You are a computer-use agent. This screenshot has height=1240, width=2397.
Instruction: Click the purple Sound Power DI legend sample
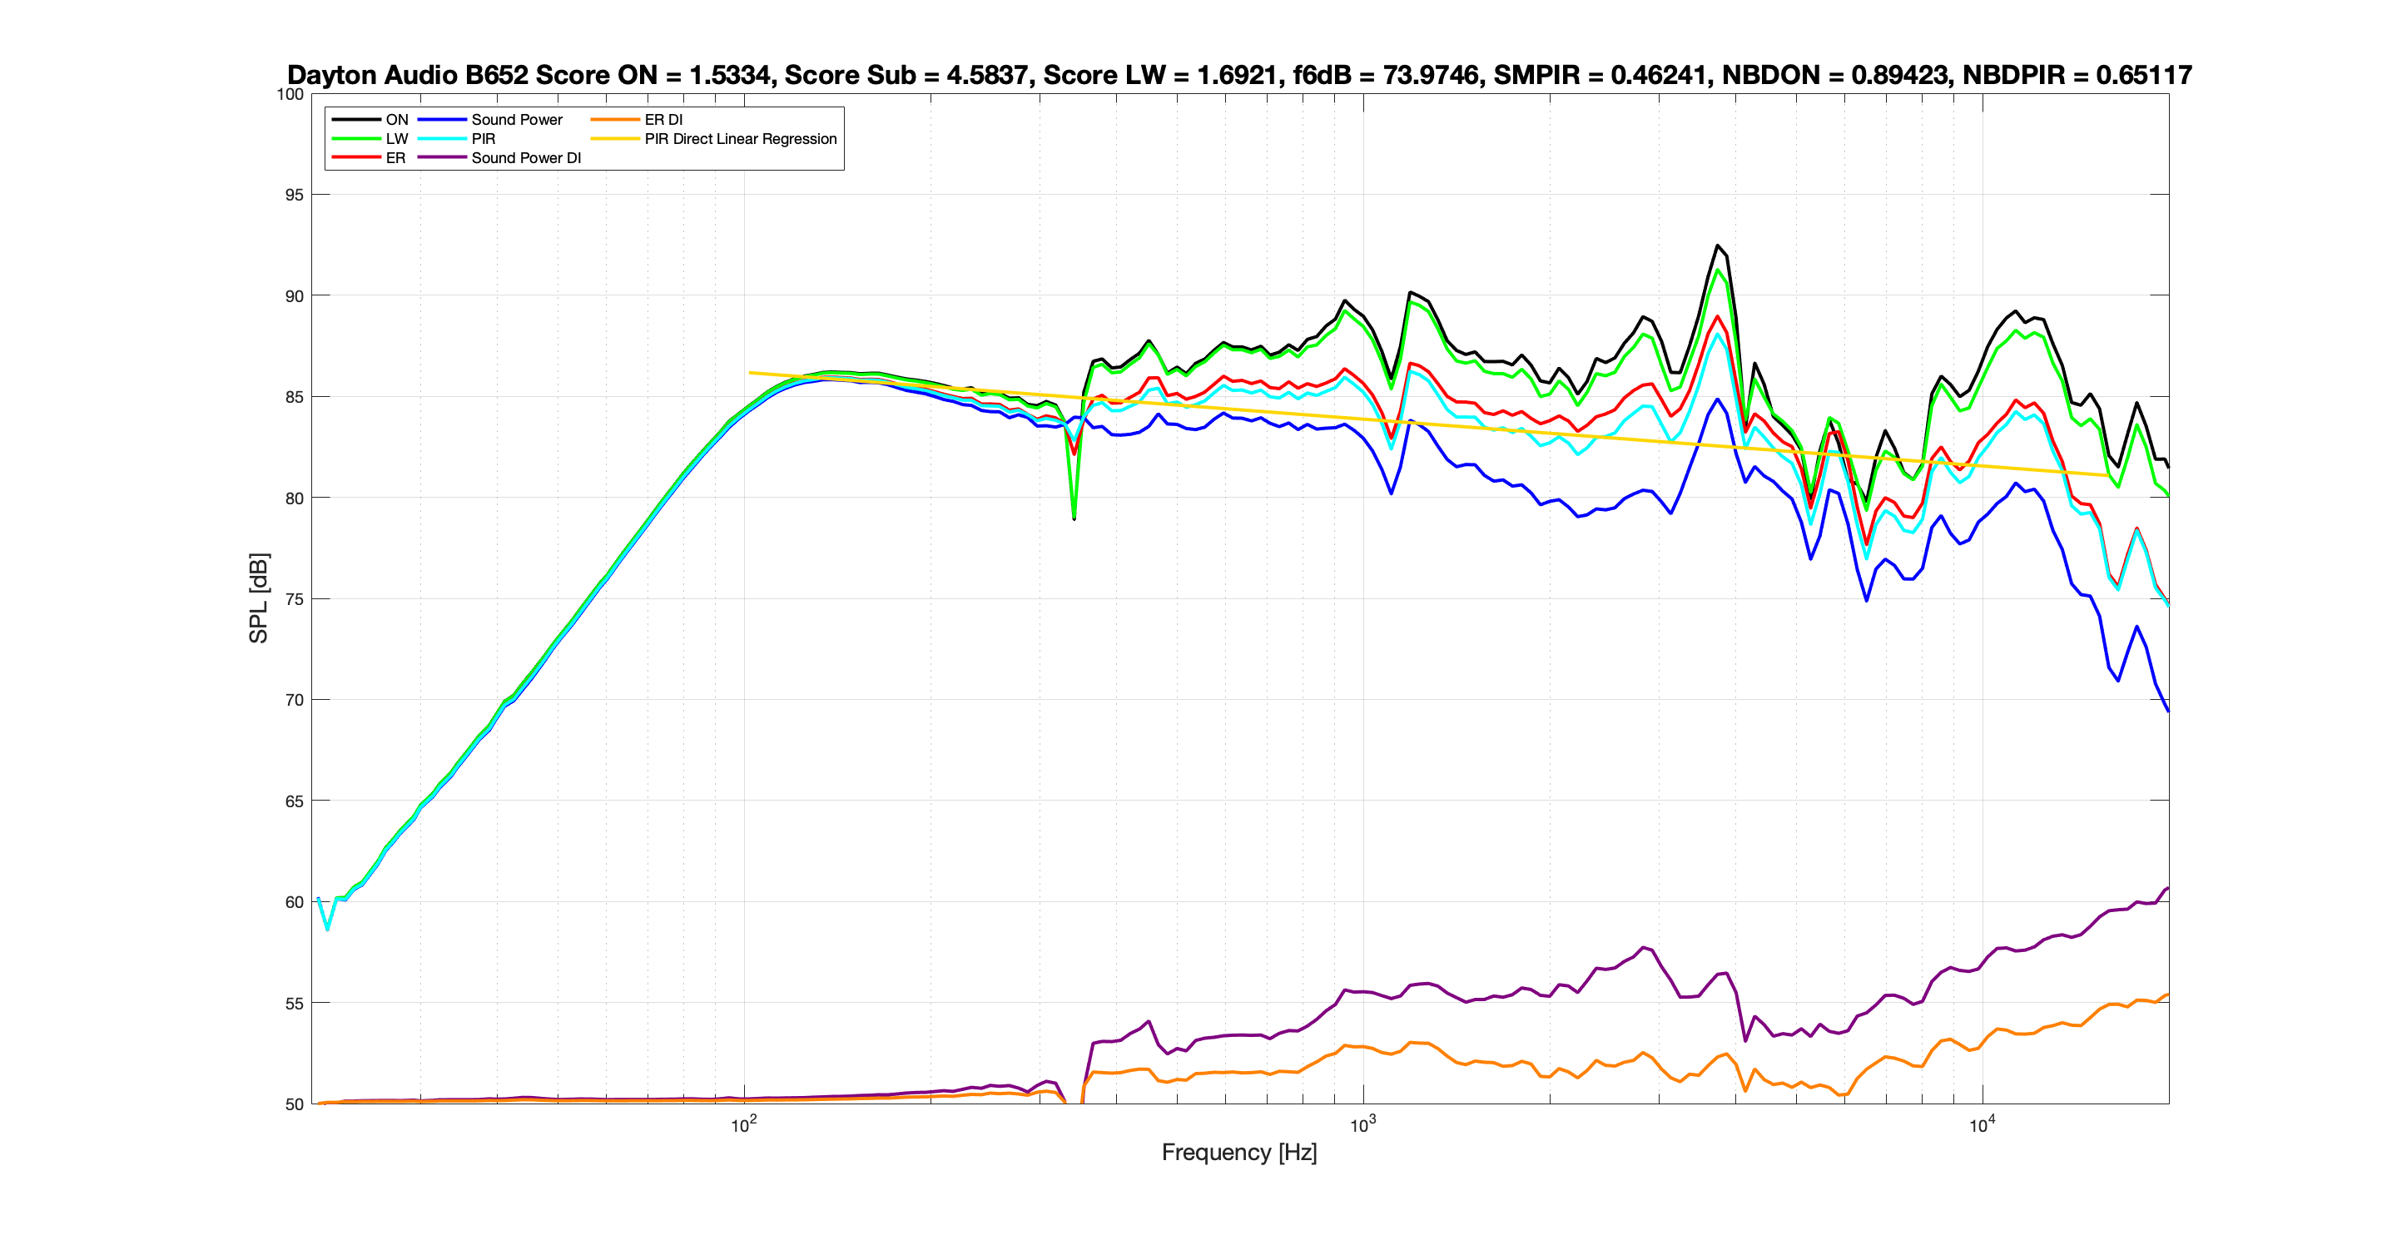(441, 158)
